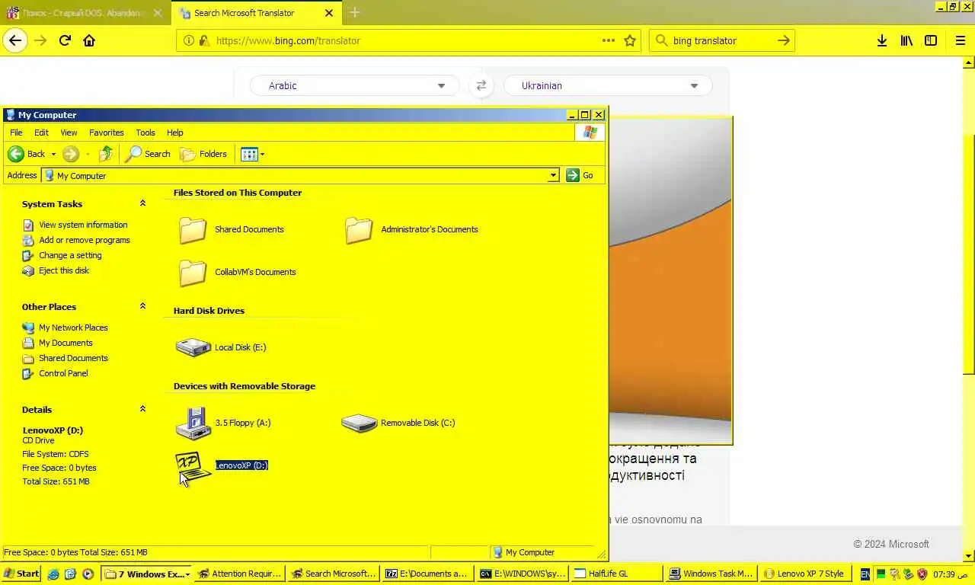View site info icon in URL bar
Screen dimensions: 975x585
tap(188, 40)
